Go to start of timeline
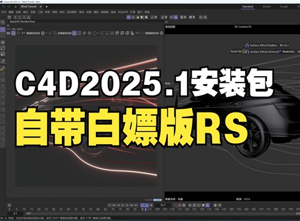The height and width of the screenshot is (221, 300). point(110,205)
